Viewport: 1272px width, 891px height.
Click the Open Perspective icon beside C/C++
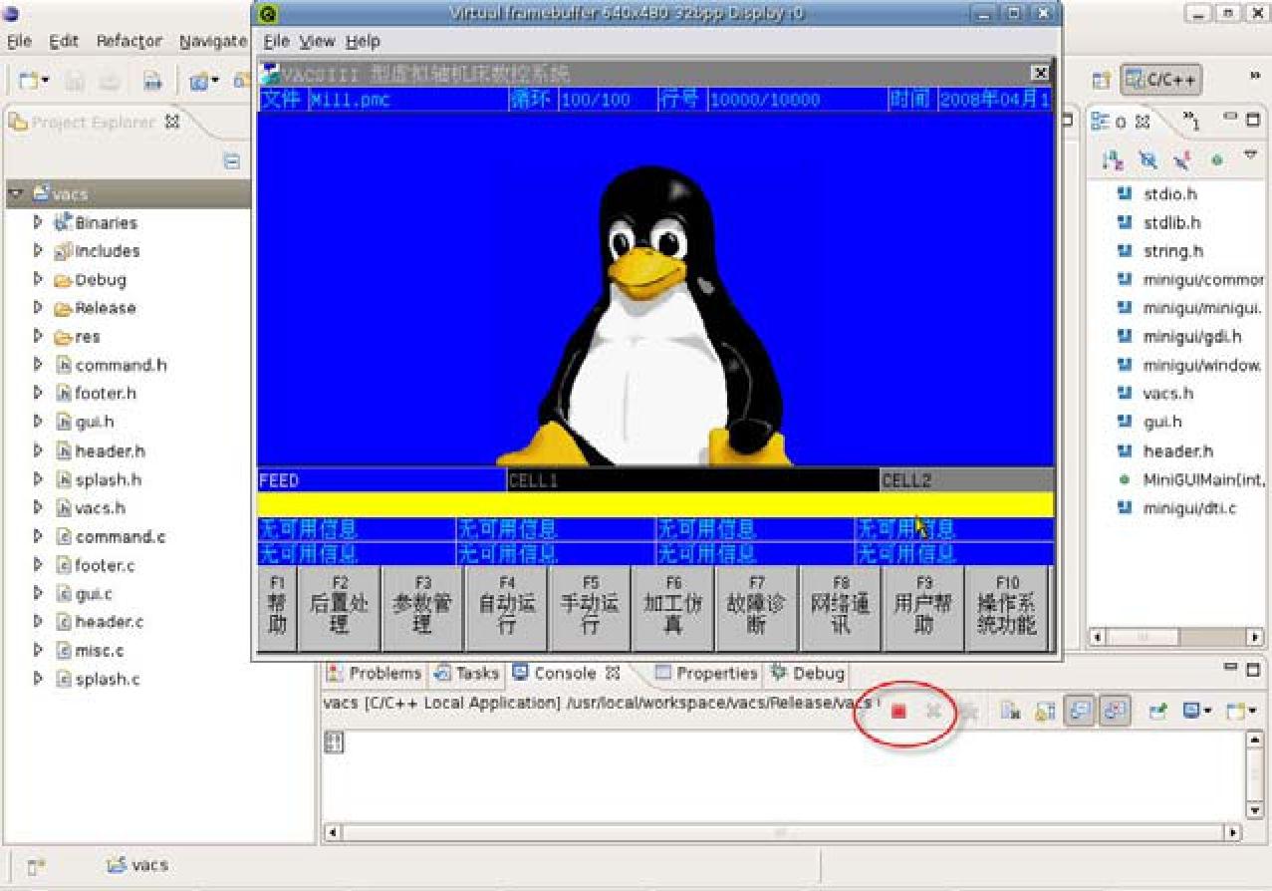pyautogui.click(x=1101, y=81)
